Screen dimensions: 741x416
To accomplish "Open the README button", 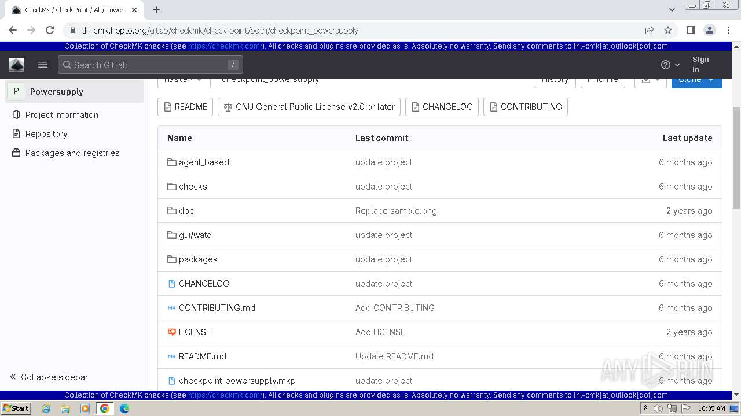I will click(x=185, y=106).
